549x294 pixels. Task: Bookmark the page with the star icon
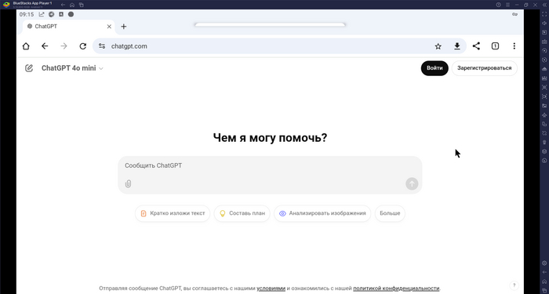[x=438, y=46]
